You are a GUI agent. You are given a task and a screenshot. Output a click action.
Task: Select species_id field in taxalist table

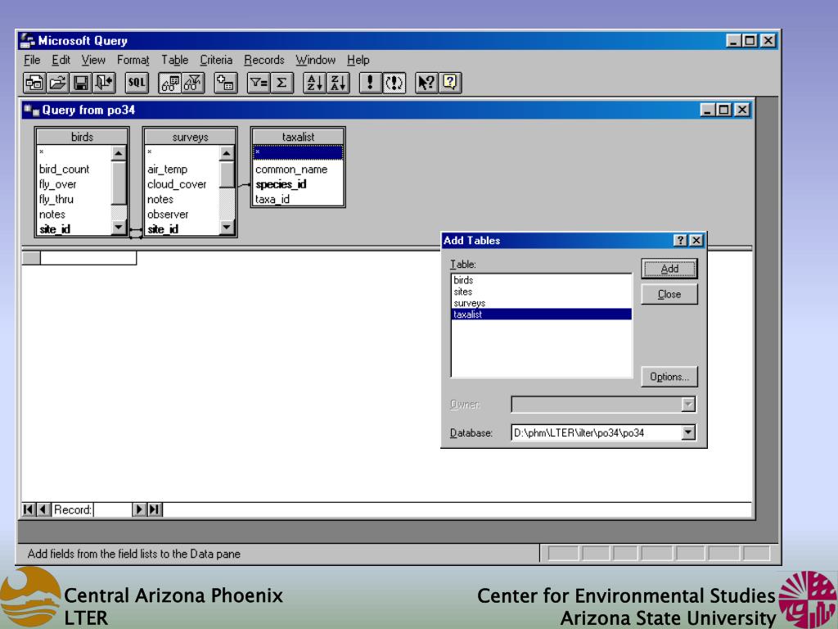(x=298, y=184)
